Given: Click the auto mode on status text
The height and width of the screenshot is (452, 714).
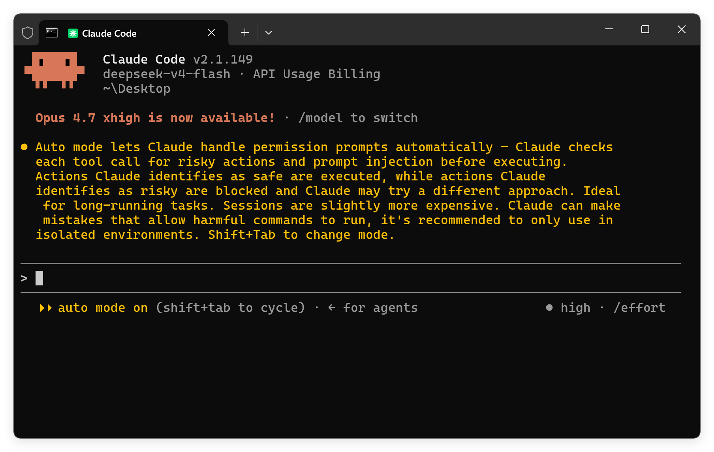Looking at the screenshot, I should (x=103, y=308).
